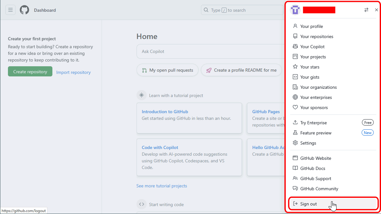Click Create your first project heading

[32, 39]
